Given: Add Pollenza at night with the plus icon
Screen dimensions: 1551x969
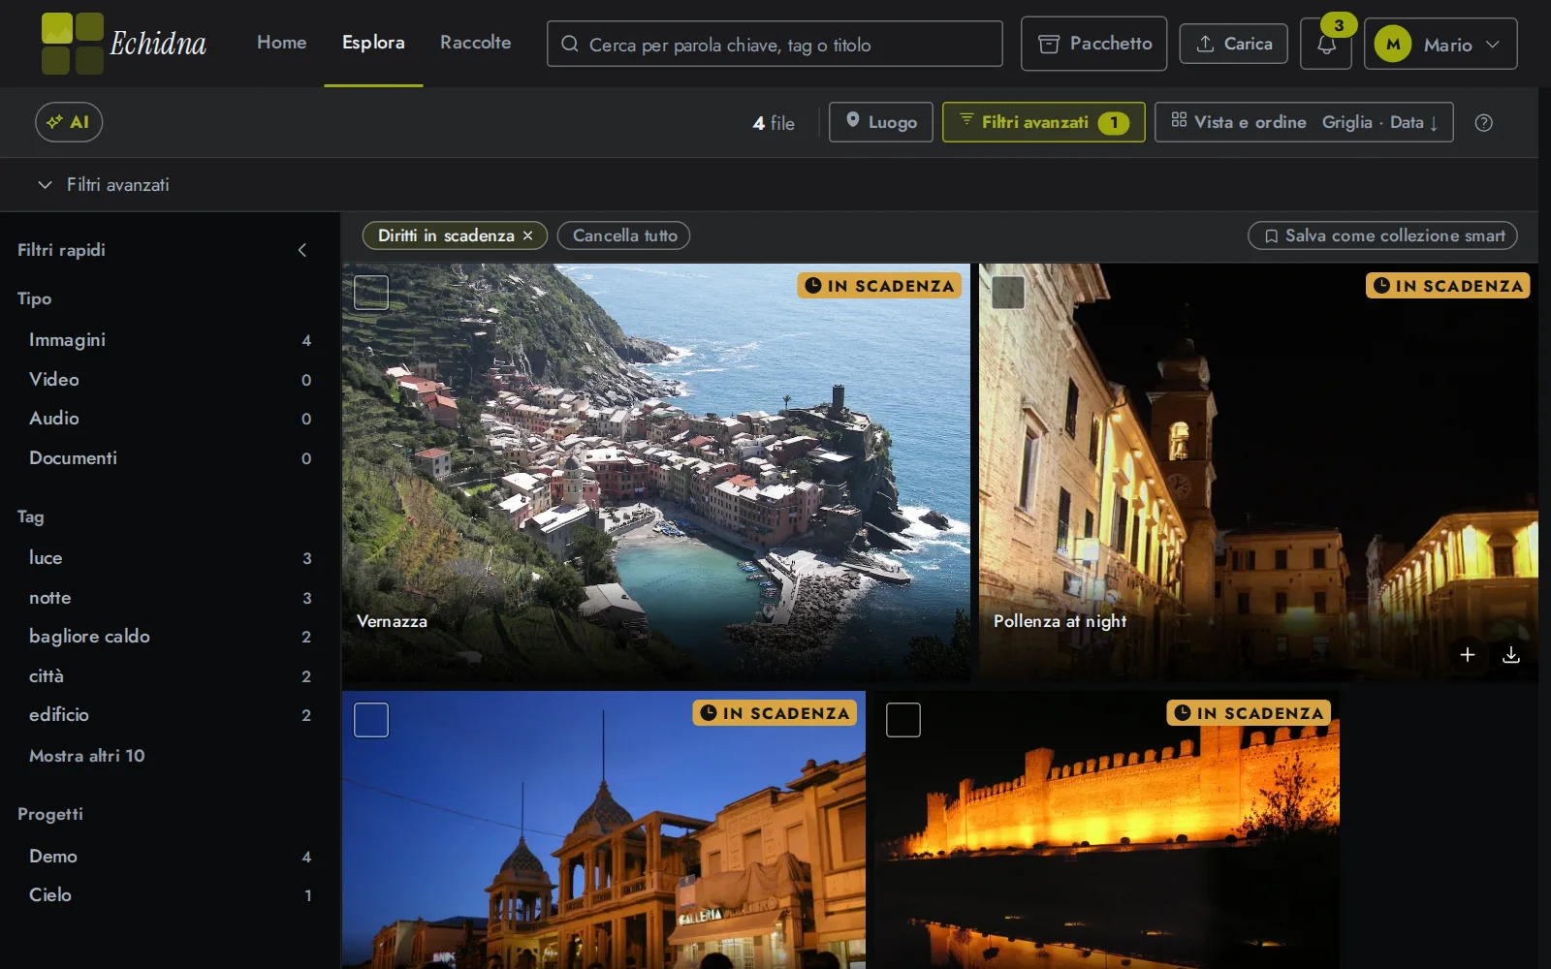Looking at the screenshot, I should coord(1468,655).
